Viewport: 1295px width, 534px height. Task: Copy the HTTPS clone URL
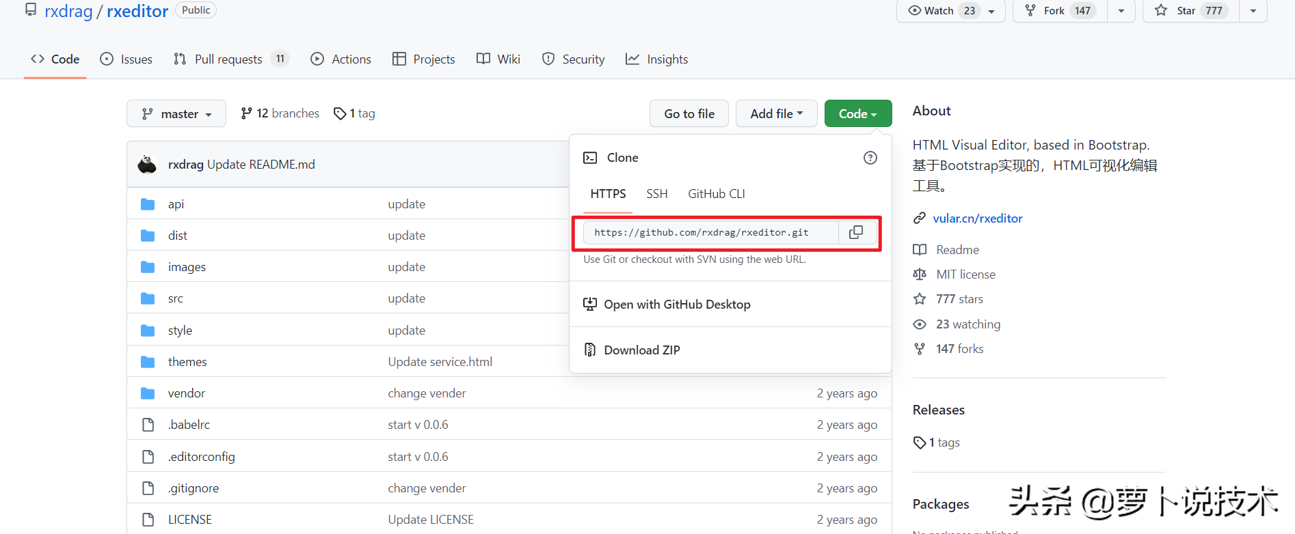pyautogui.click(x=856, y=232)
